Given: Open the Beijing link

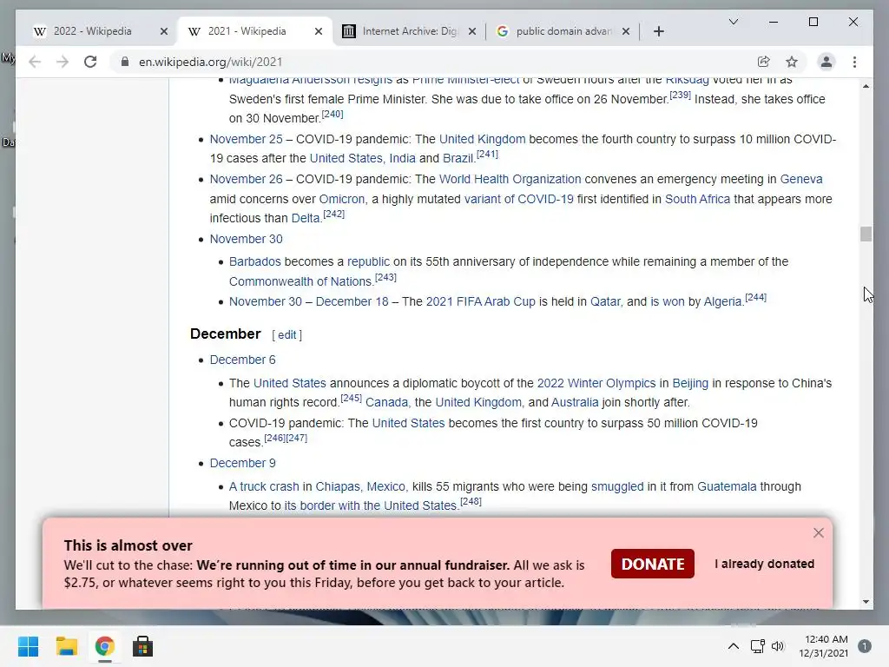Looking at the screenshot, I should click(690, 383).
